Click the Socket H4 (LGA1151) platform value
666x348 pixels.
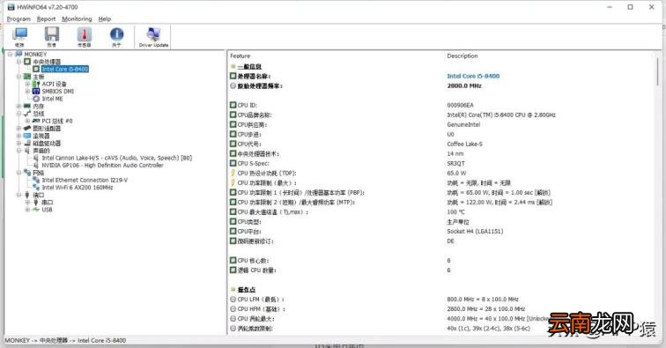[475, 231]
